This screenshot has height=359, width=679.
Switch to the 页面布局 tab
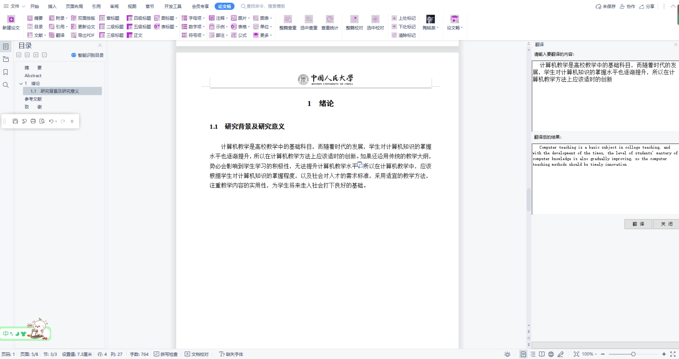pyautogui.click(x=74, y=6)
